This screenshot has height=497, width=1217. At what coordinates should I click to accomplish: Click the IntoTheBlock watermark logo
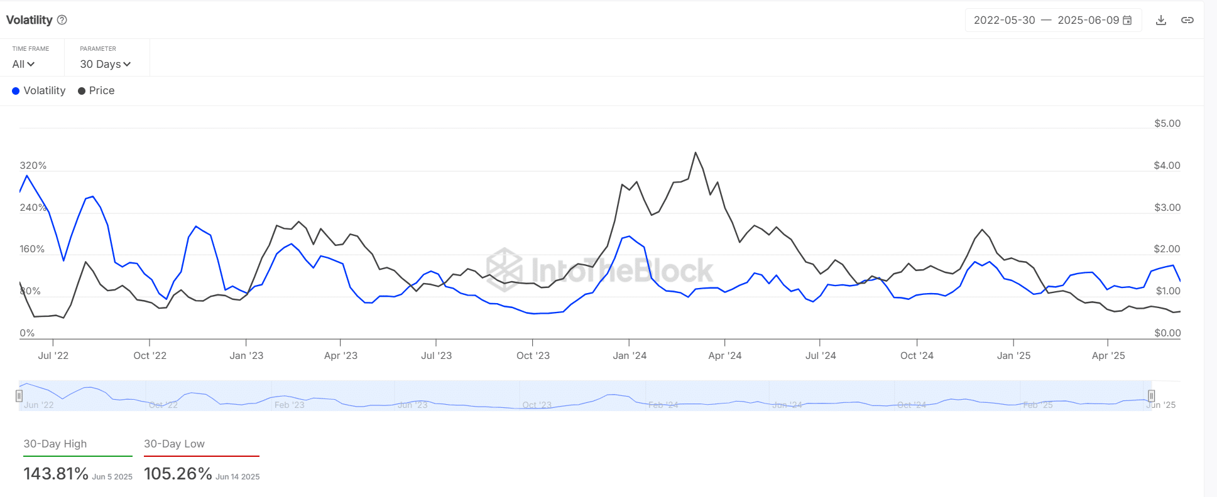[505, 270]
